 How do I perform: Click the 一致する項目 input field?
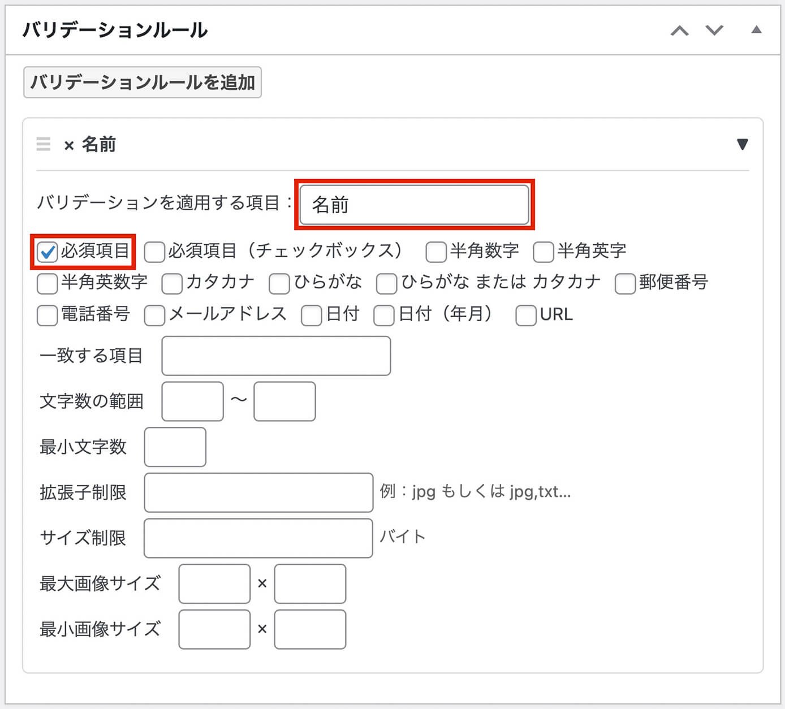(276, 356)
